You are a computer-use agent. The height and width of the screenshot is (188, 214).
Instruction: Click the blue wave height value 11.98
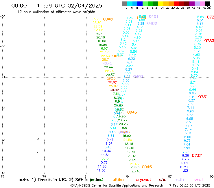(x=102, y=167)
